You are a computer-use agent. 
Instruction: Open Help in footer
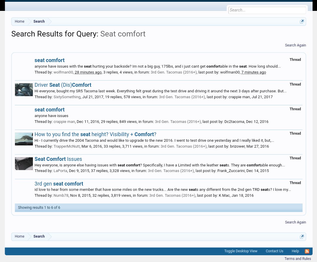295,251
